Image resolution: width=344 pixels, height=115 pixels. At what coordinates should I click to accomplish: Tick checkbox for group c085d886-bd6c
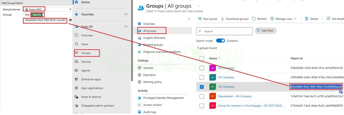click(x=202, y=77)
